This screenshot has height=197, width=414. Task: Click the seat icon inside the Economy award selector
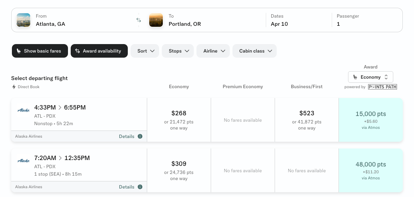coord(355,77)
